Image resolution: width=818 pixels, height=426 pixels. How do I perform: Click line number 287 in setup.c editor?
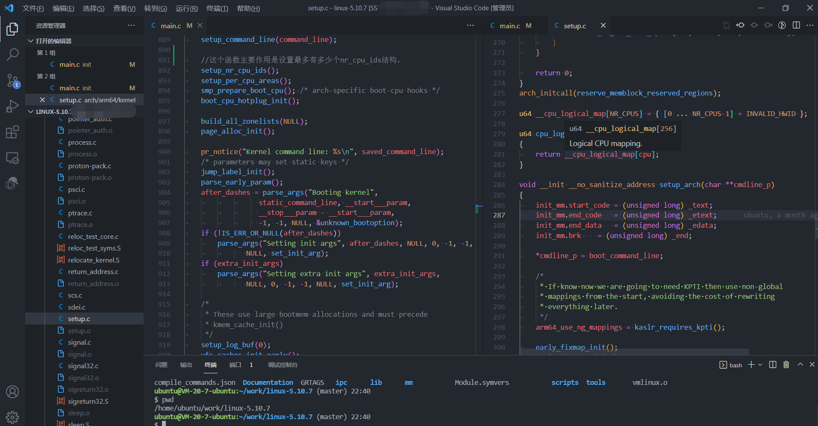(499, 215)
